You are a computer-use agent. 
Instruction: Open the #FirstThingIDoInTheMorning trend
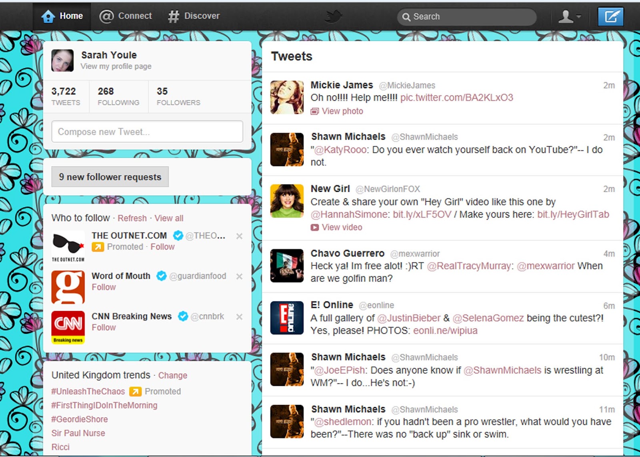pyautogui.click(x=104, y=405)
